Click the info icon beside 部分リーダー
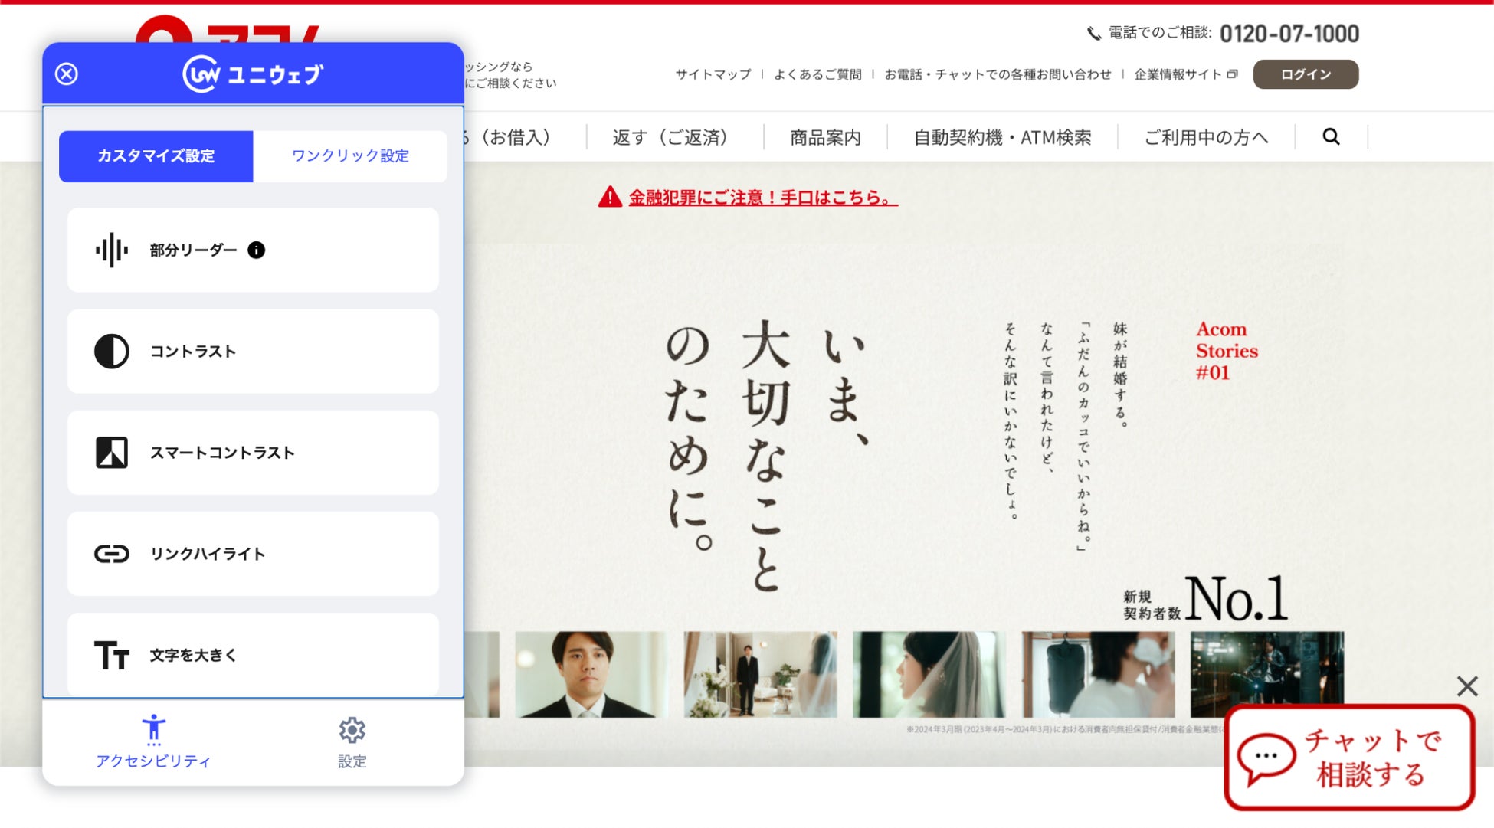 point(256,250)
